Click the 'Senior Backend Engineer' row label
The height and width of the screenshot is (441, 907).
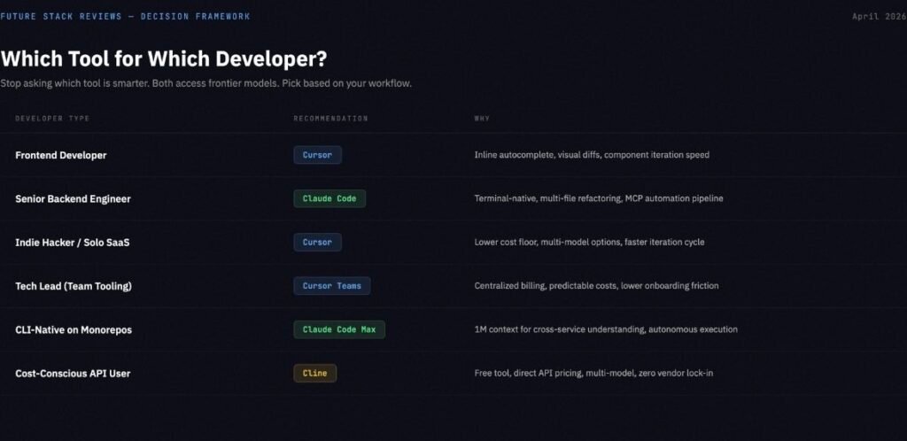coord(73,199)
